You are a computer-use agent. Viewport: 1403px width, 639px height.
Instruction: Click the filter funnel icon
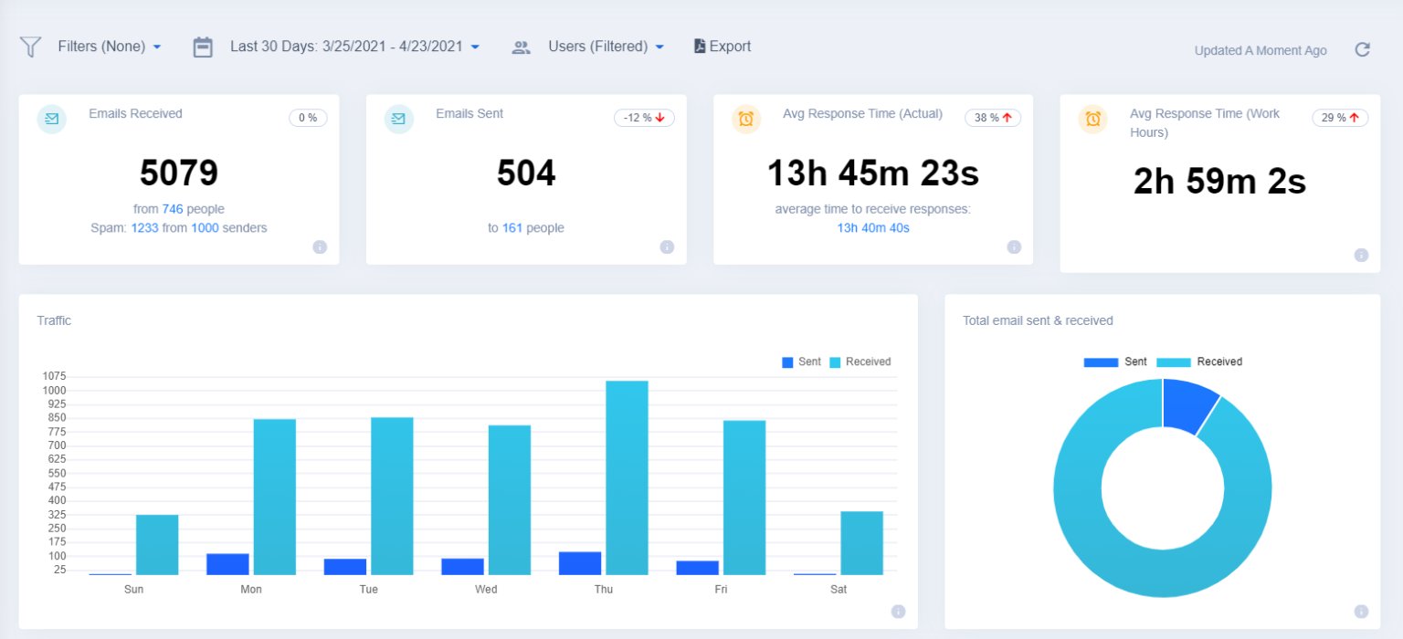click(30, 46)
